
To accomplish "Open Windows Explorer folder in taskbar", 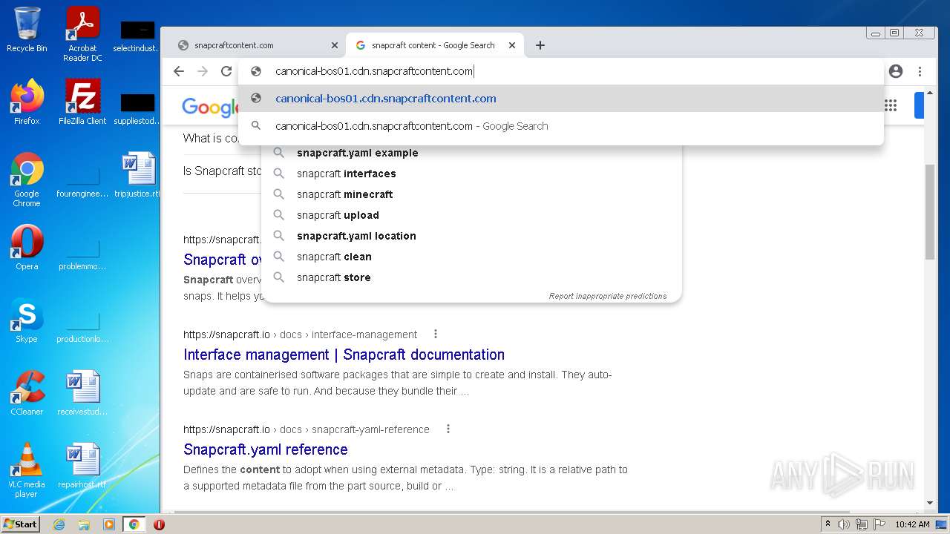I will pos(84,524).
